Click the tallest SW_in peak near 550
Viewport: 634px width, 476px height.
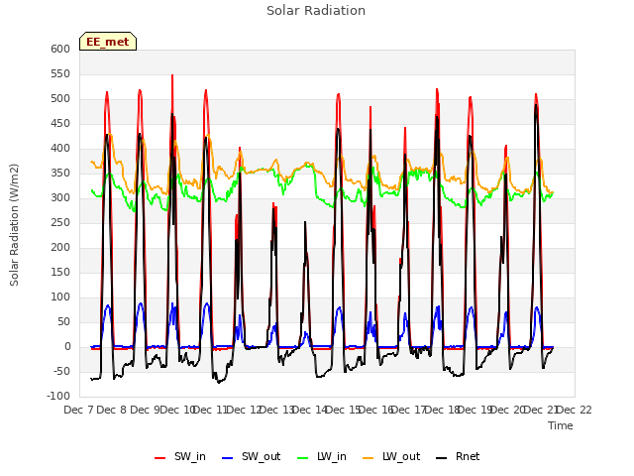pos(172,75)
